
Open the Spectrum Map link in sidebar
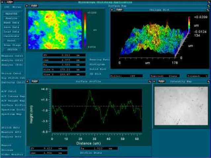[x=12, y=114]
